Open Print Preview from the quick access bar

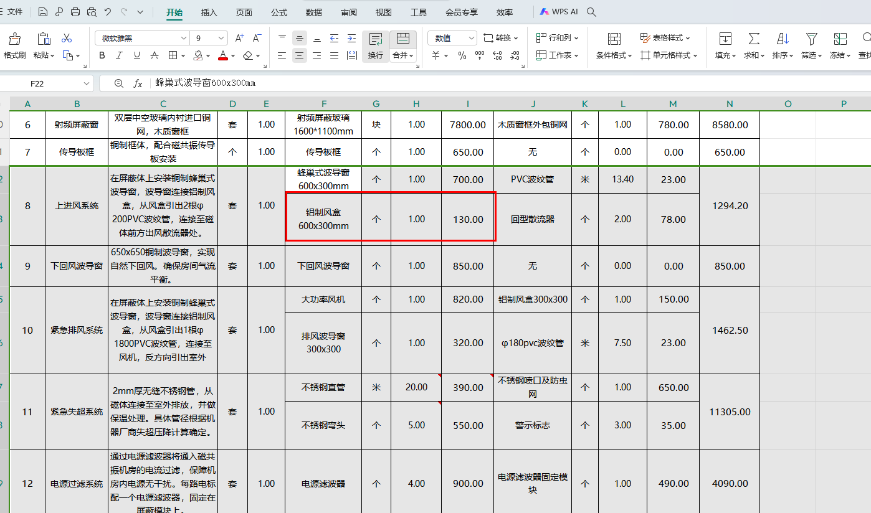coord(92,12)
